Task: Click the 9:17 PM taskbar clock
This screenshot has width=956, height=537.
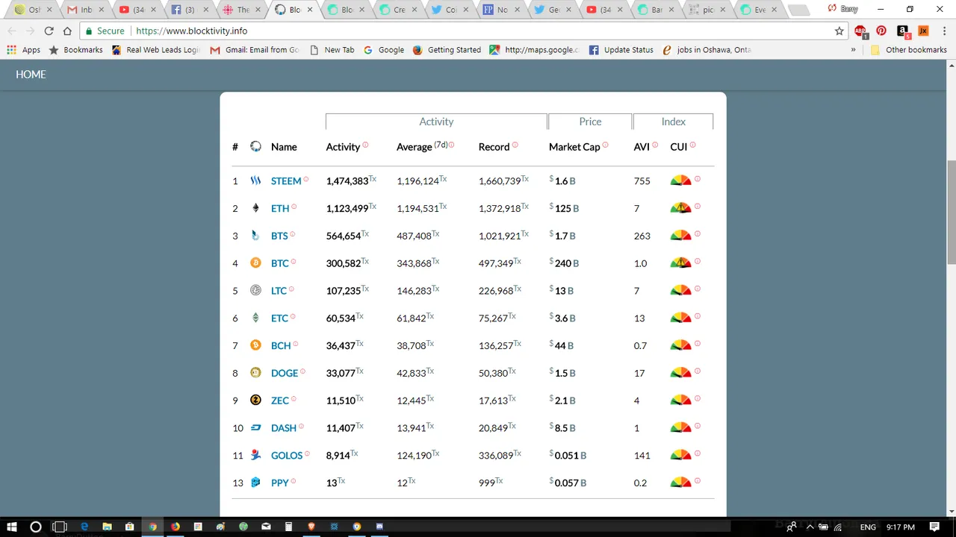Action: pyautogui.click(x=901, y=527)
